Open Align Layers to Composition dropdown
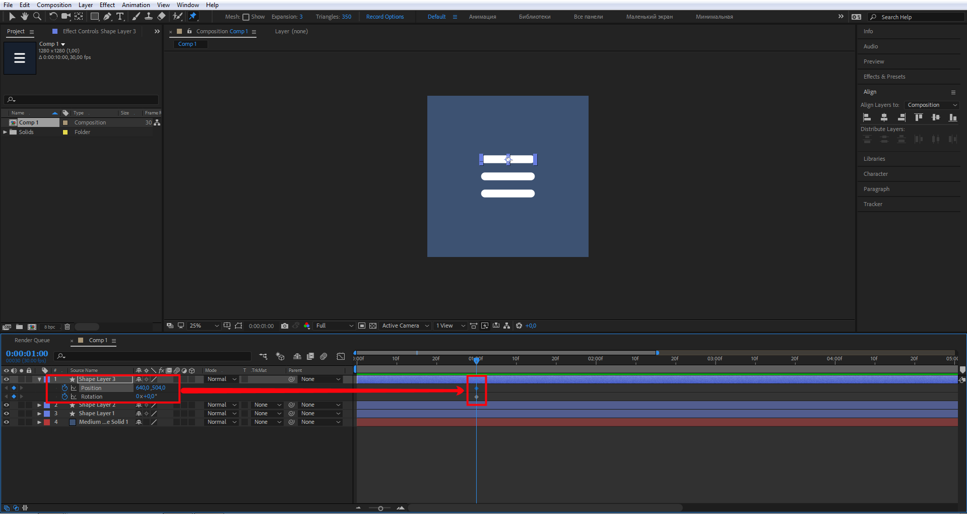Image resolution: width=967 pixels, height=514 pixels. 932,105
